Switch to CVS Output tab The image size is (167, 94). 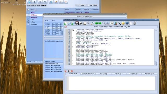[x=119, y=74]
